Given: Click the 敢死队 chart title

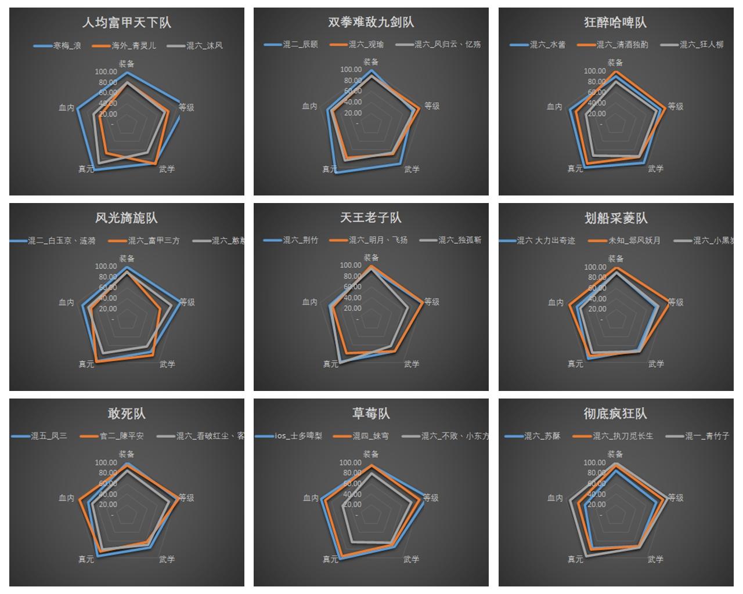Looking at the screenshot, I should 127,414.
